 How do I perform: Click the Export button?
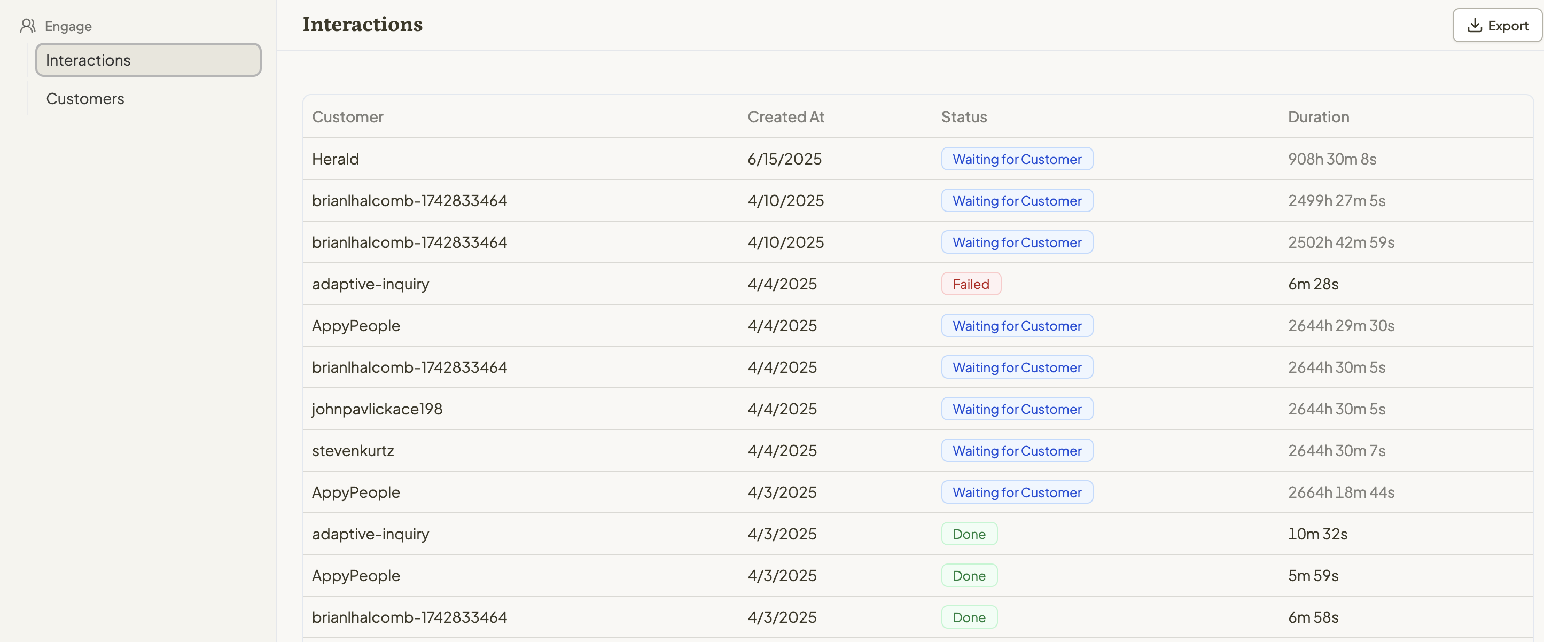[x=1496, y=25]
